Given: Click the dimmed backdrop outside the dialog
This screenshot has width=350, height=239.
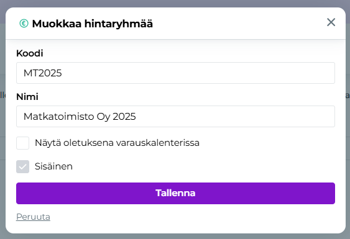Looking at the screenshot, I should [x=175, y=3].
